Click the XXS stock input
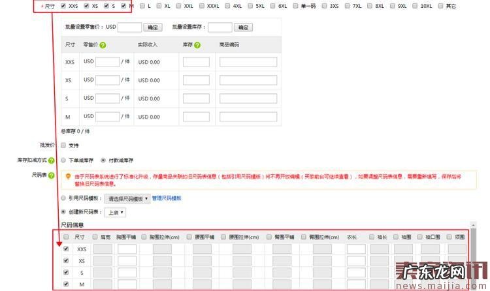Screen dimensions: 490x291 tap(196, 62)
